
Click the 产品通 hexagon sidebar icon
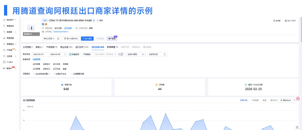point(4,50)
